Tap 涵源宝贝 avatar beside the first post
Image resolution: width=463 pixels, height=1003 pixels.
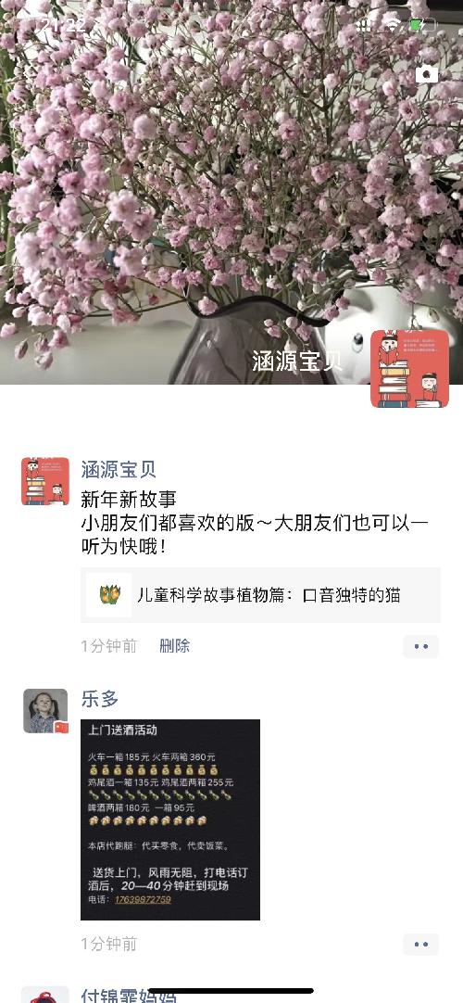coord(45,481)
